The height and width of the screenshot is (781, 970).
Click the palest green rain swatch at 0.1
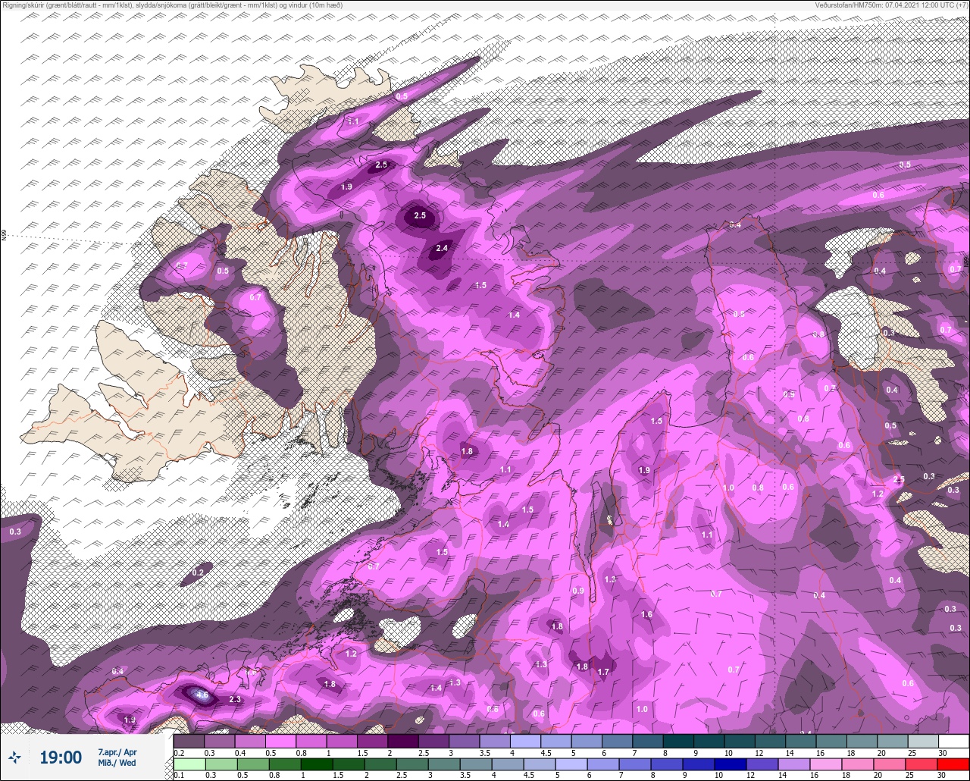pos(189,764)
